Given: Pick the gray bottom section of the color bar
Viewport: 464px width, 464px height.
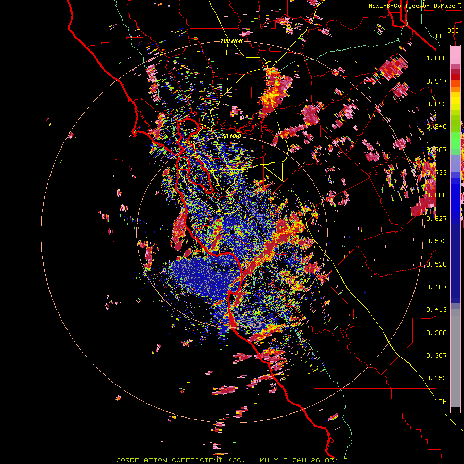Looking at the screenshot, I should pos(455,358).
